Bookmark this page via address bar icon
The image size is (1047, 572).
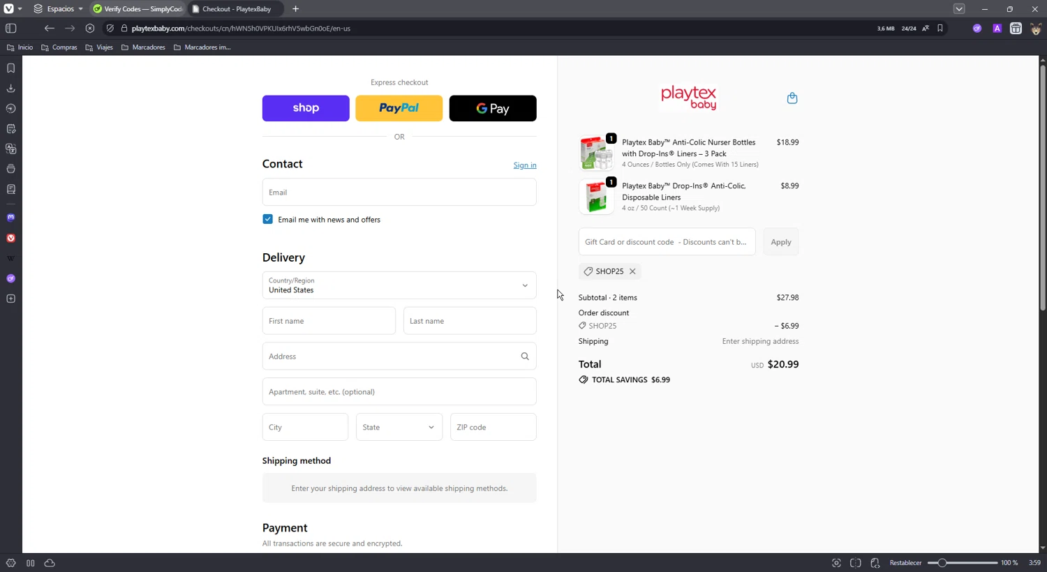coord(940,29)
